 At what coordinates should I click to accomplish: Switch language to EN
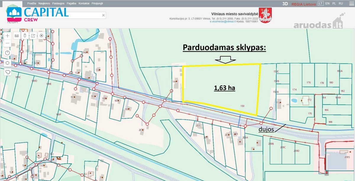click(x=327, y=4)
